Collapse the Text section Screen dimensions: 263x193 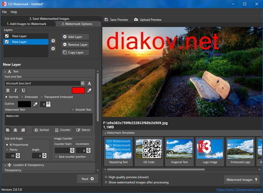(x=5, y=71)
